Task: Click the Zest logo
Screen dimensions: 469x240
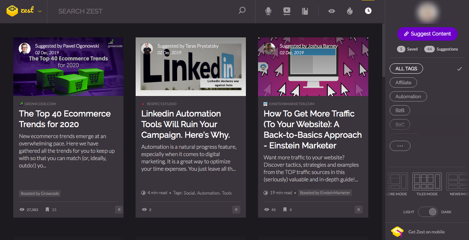Action: pyautogui.click(x=20, y=11)
